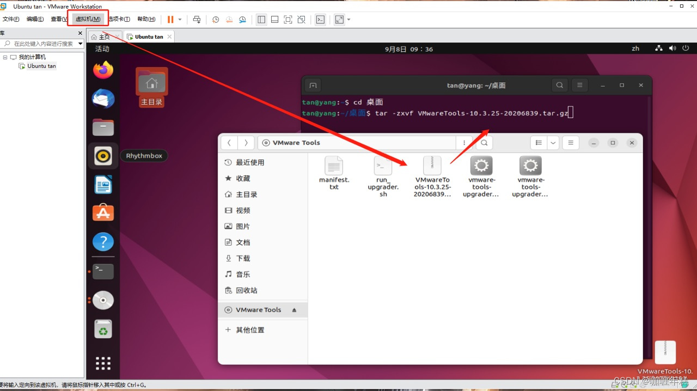Click the Unity mode icon in VMware toolbar
This screenshot has height=391, width=697.
click(301, 20)
